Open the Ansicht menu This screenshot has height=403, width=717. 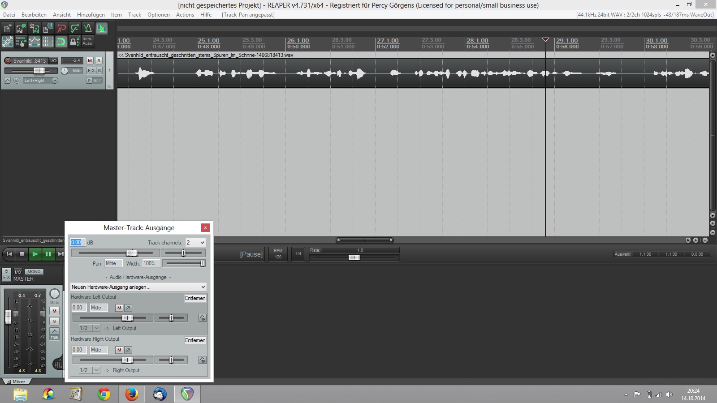coord(62,15)
